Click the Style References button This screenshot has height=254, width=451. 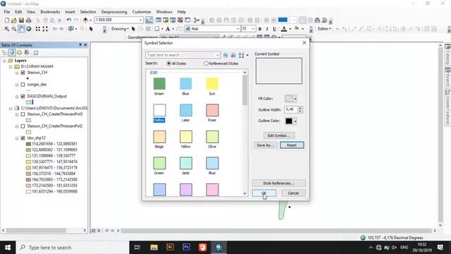pos(279,183)
